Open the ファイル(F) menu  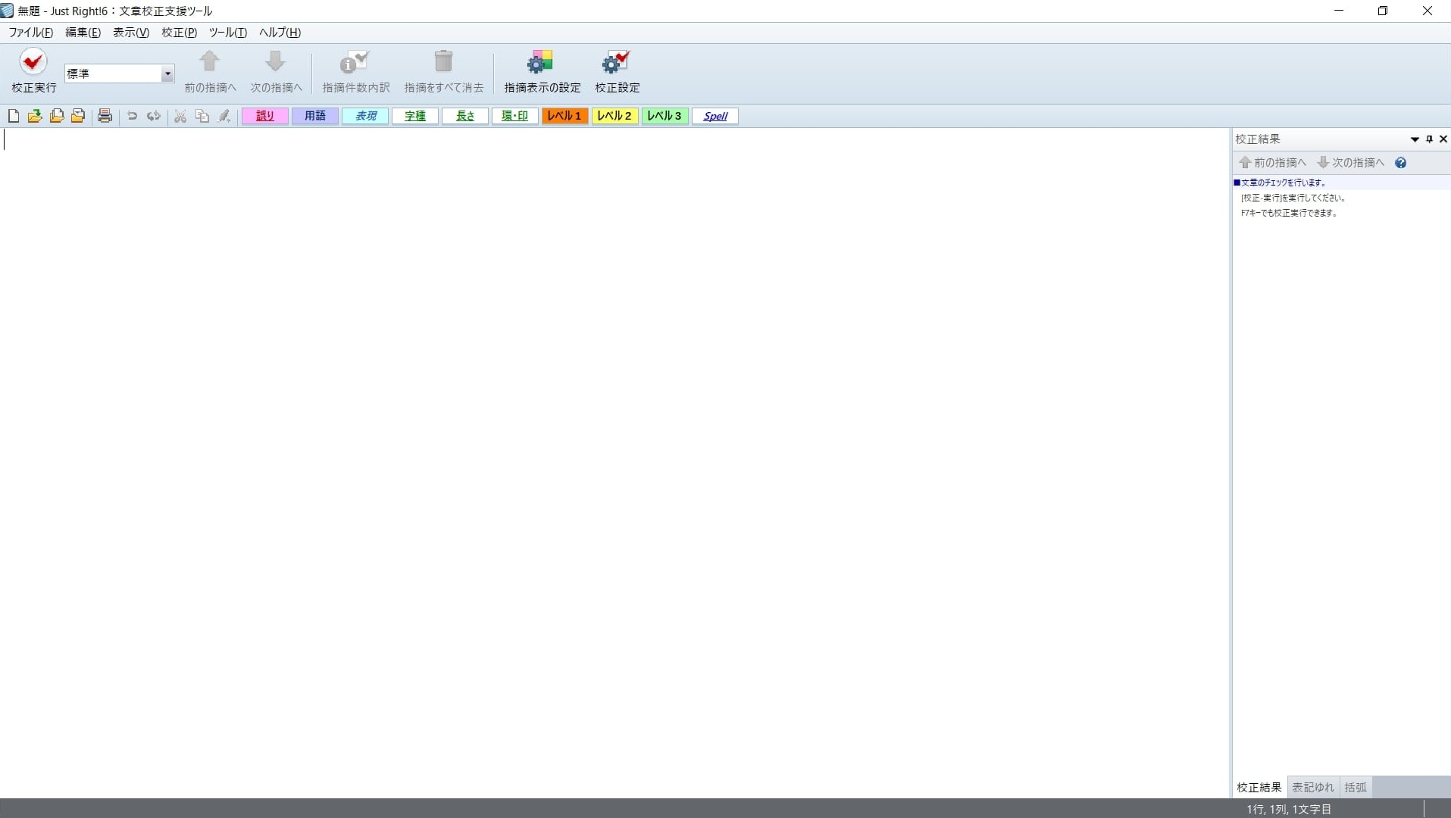point(31,33)
